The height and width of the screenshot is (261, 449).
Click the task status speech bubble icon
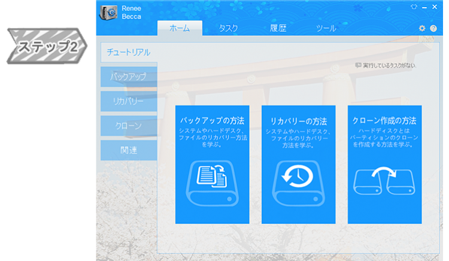358,65
